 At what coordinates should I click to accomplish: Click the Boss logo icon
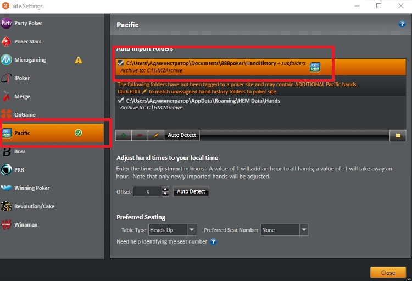[x=6, y=152]
